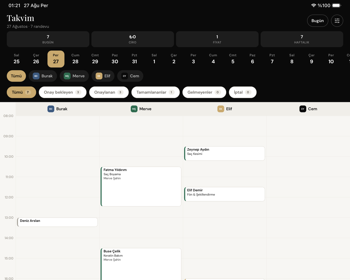
Task: Filter staff by Burak chip
Action: pyautogui.click(x=43, y=76)
